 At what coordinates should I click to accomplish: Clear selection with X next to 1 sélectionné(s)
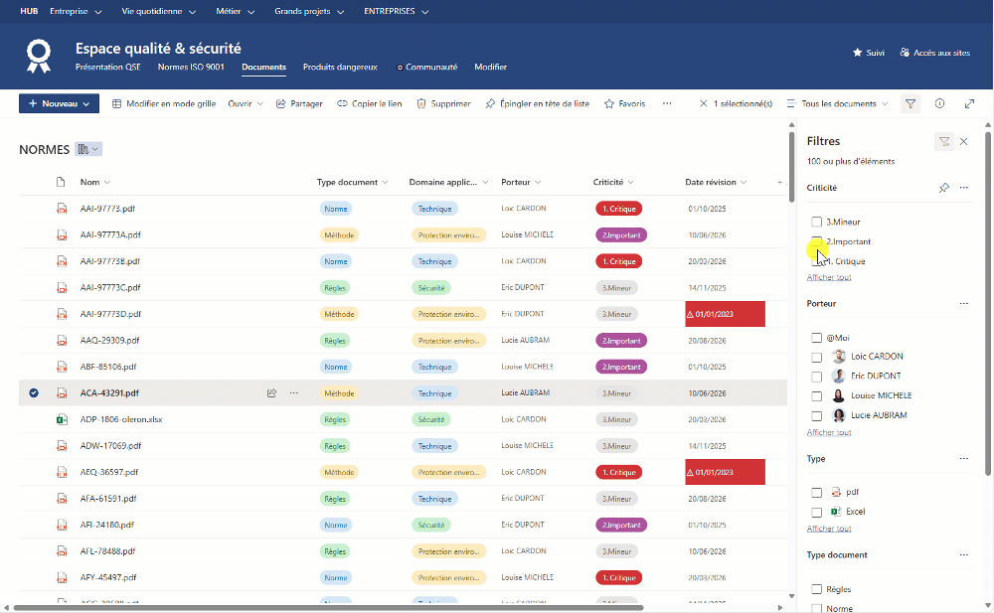click(x=703, y=103)
